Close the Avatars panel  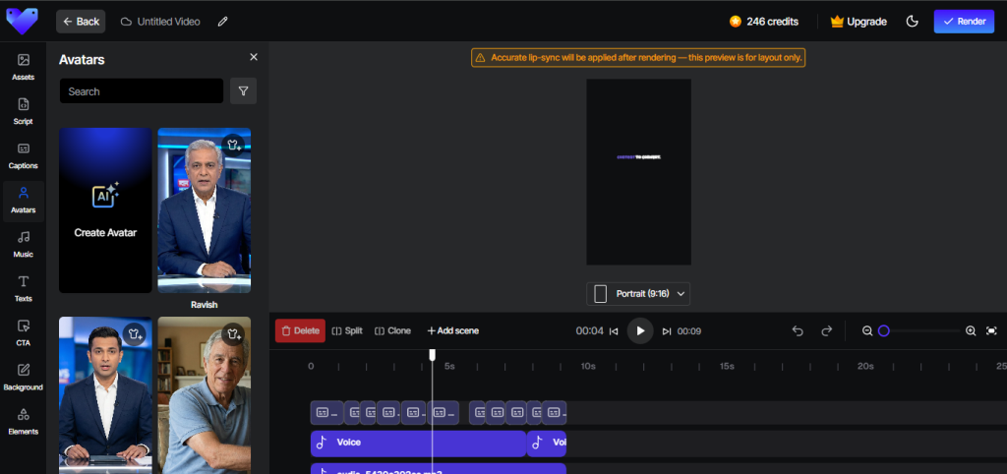click(254, 57)
